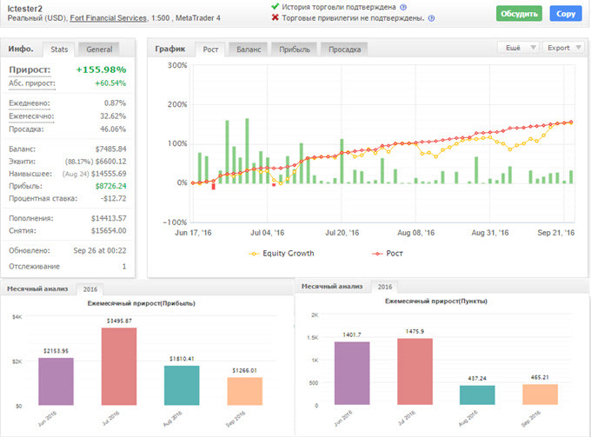Click the updated time Sep 26 at 00:22
Image resolution: width=591 pixels, height=437 pixels.
coord(100,250)
